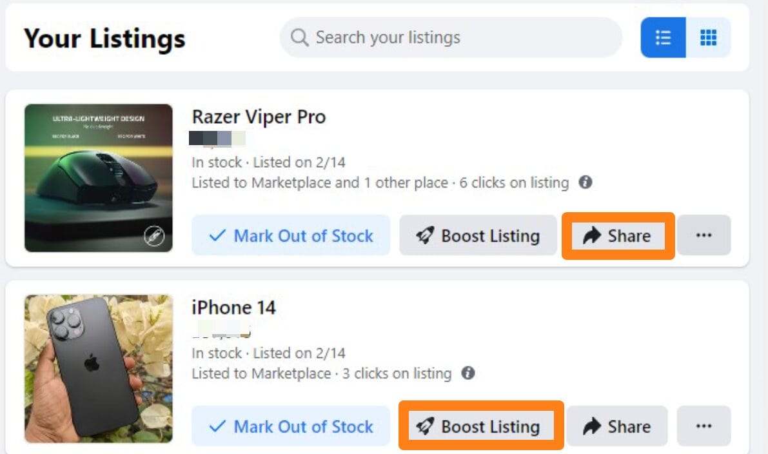
Task: Toggle active view to grid display
Action: pos(708,37)
